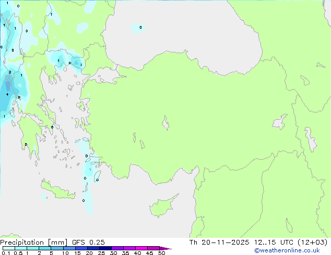The width and height of the screenshot is (331, 255).
Task: Click the legend value label '30'
Action: [x=113, y=253]
